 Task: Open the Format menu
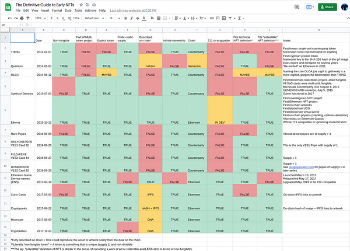point(57,11)
